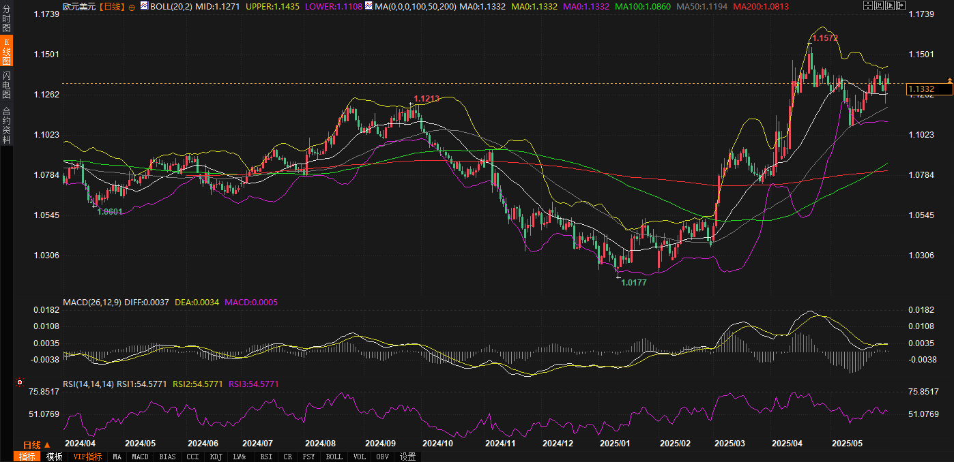
Task: Select the CR indicator button
Action: tap(288, 457)
